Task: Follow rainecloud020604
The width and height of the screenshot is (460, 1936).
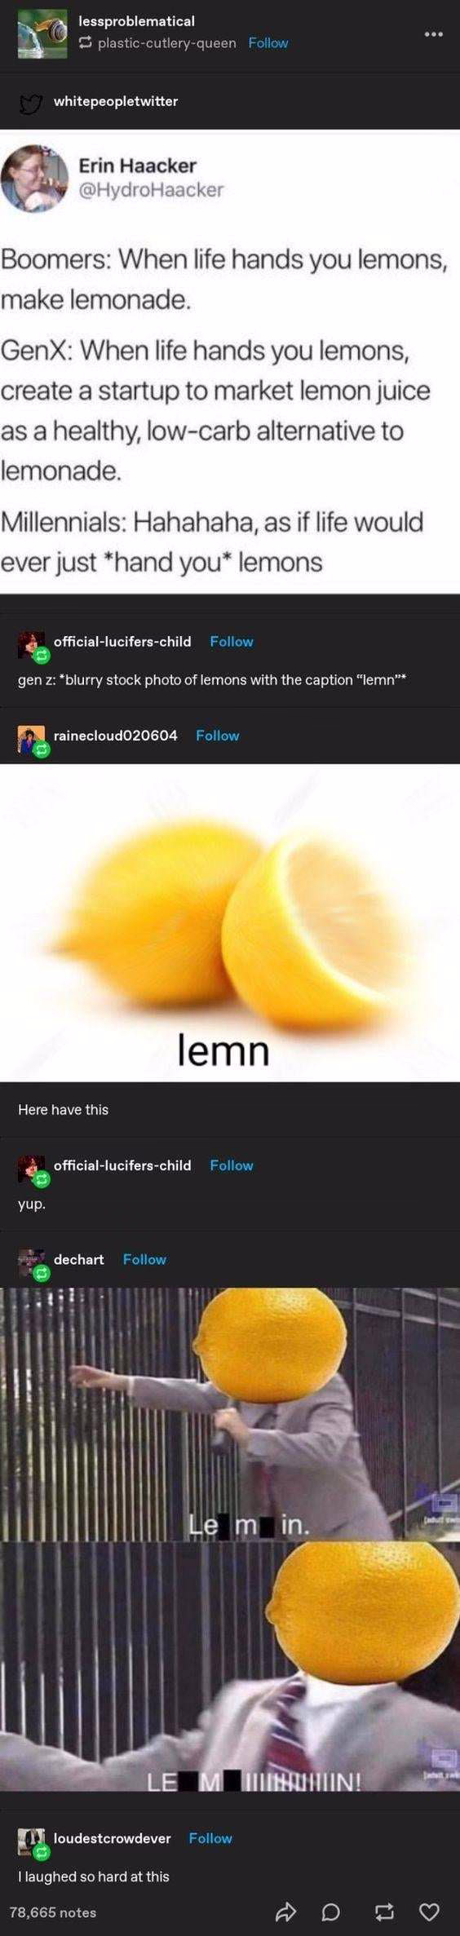Action: pos(218,736)
